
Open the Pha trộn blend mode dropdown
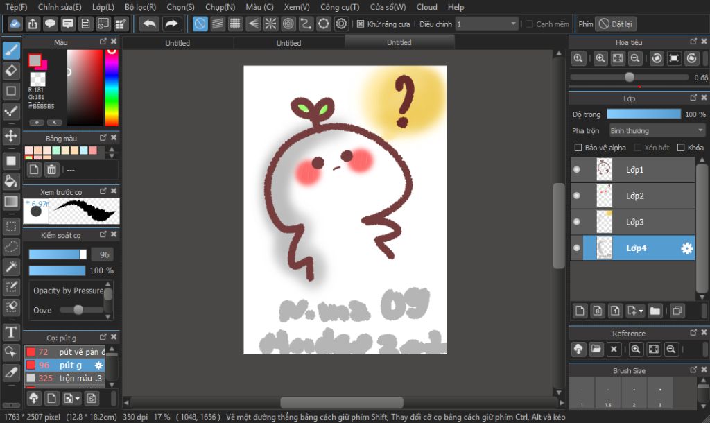[x=657, y=131]
